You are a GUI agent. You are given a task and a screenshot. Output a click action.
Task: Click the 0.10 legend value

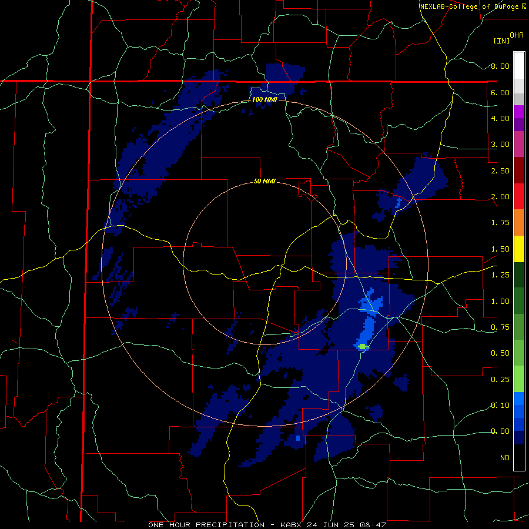(x=500, y=406)
